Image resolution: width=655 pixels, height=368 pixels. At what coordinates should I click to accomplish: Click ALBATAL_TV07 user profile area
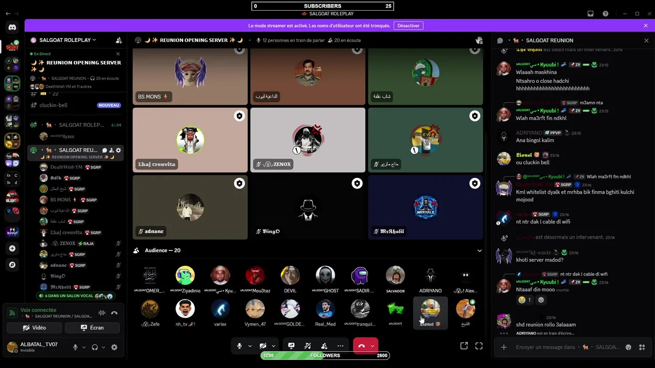[x=37, y=348]
